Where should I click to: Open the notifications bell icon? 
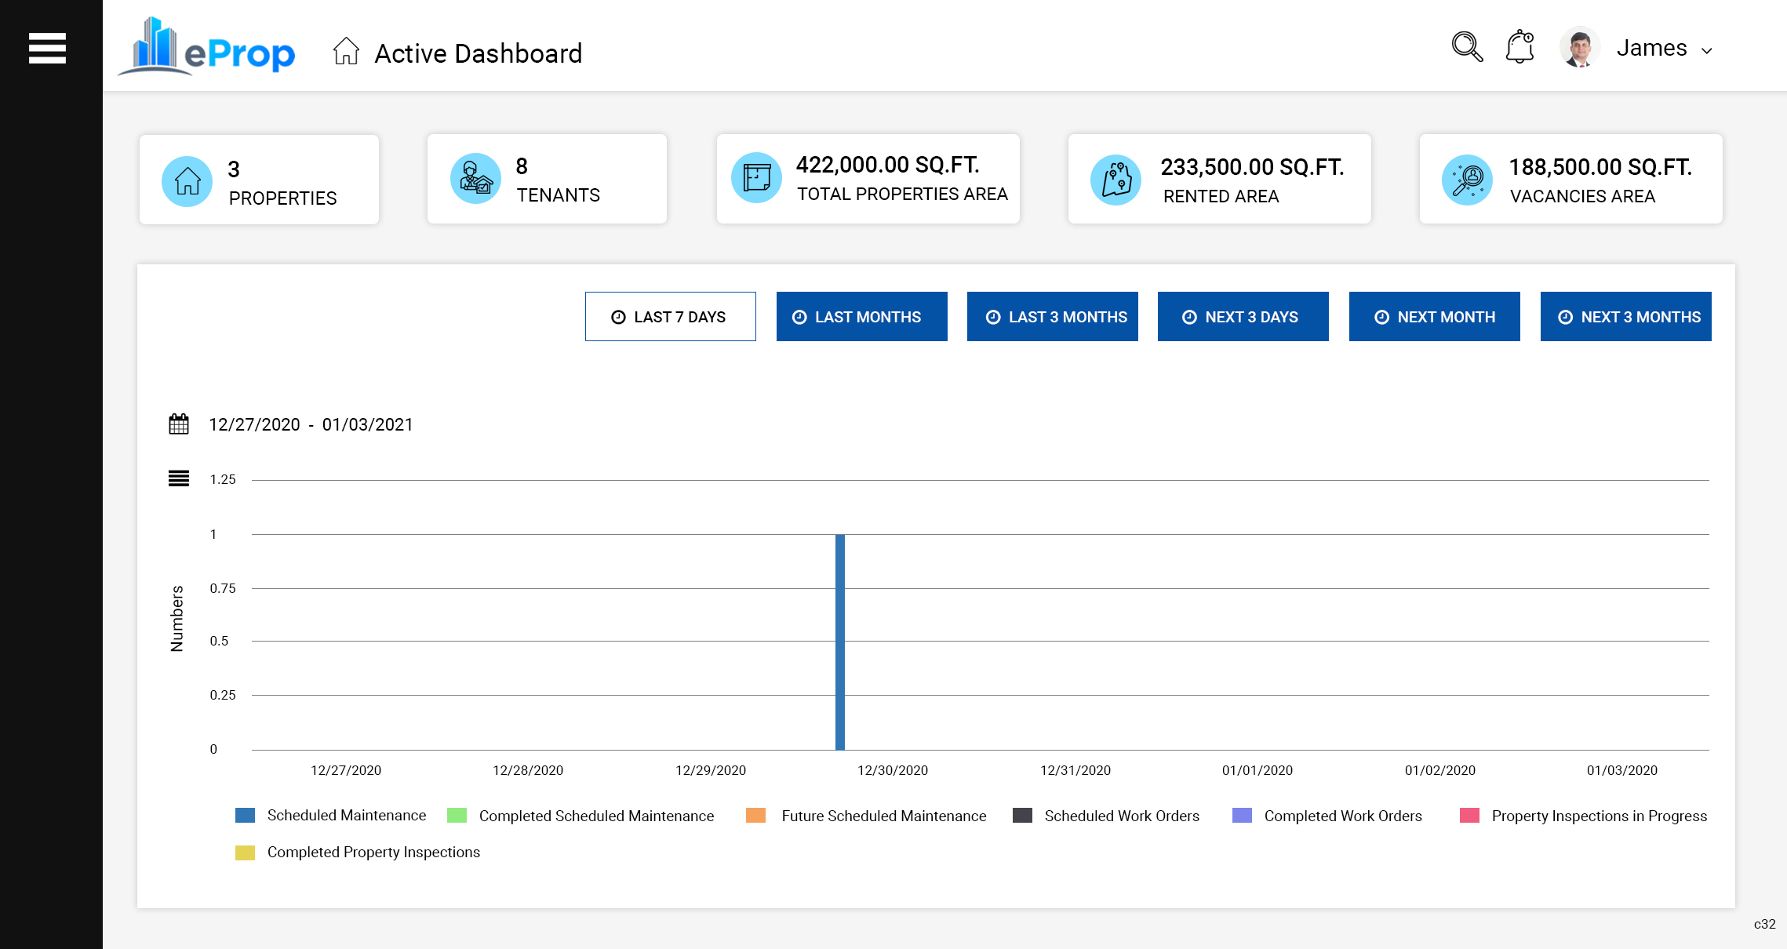[x=1519, y=47]
